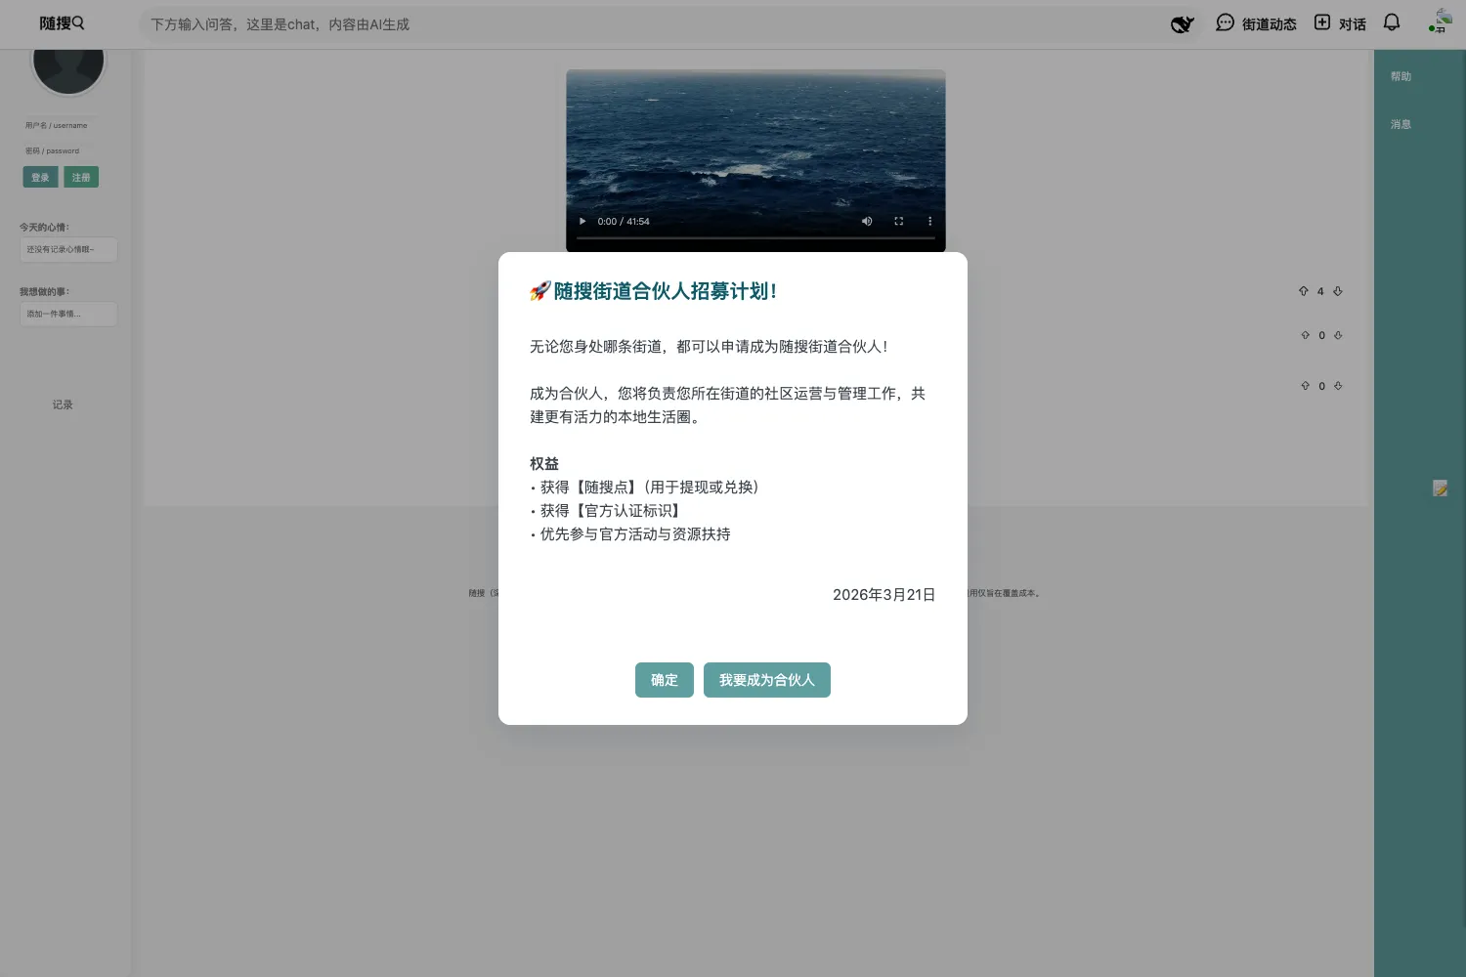Click the 今天的心情 label
Screen dimensions: 1466x977
click(44, 227)
